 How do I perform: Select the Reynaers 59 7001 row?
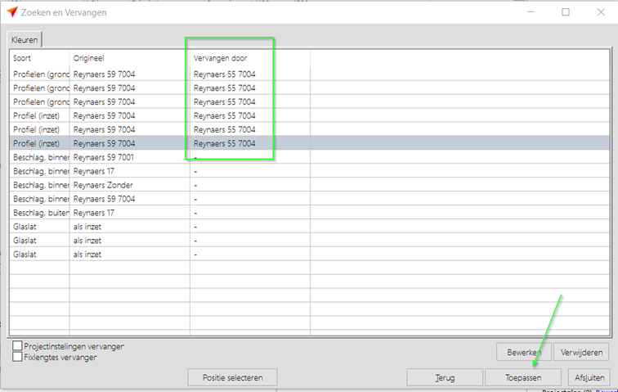[x=309, y=157]
